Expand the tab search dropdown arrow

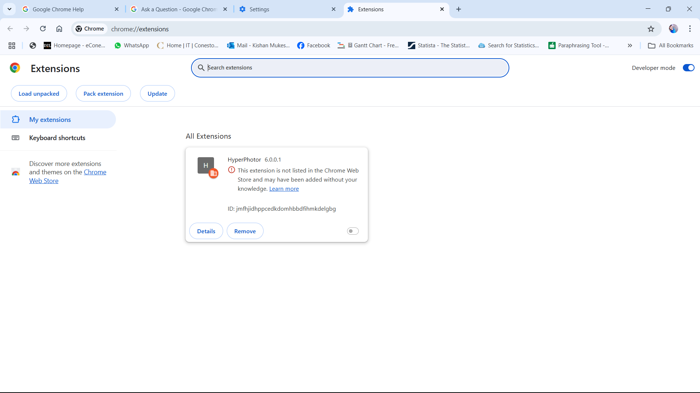click(x=9, y=9)
